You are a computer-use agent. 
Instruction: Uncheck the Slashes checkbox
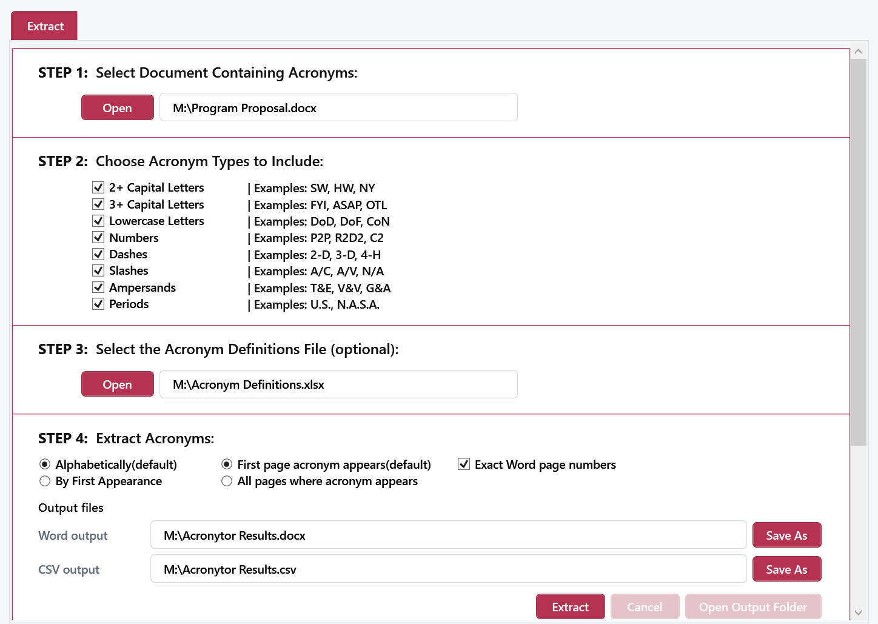(98, 270)
